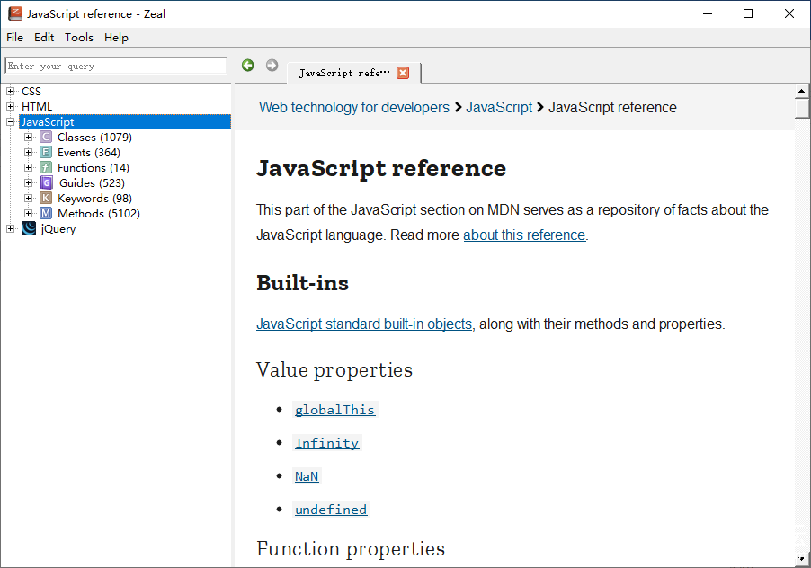
Task: Select the JavaScript tree item
Action: [x=125, y=122]
